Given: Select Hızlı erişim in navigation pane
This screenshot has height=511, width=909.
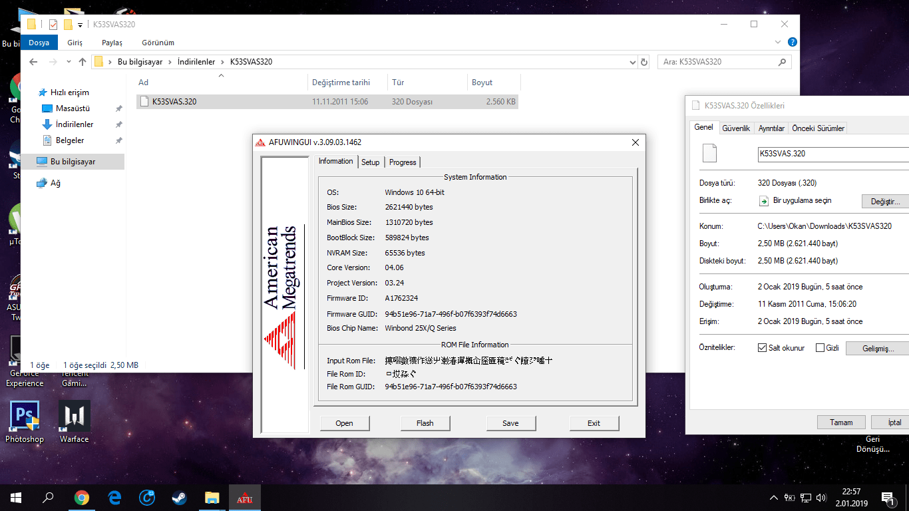Looking at the screenshot, I should [x=69, y=92].
